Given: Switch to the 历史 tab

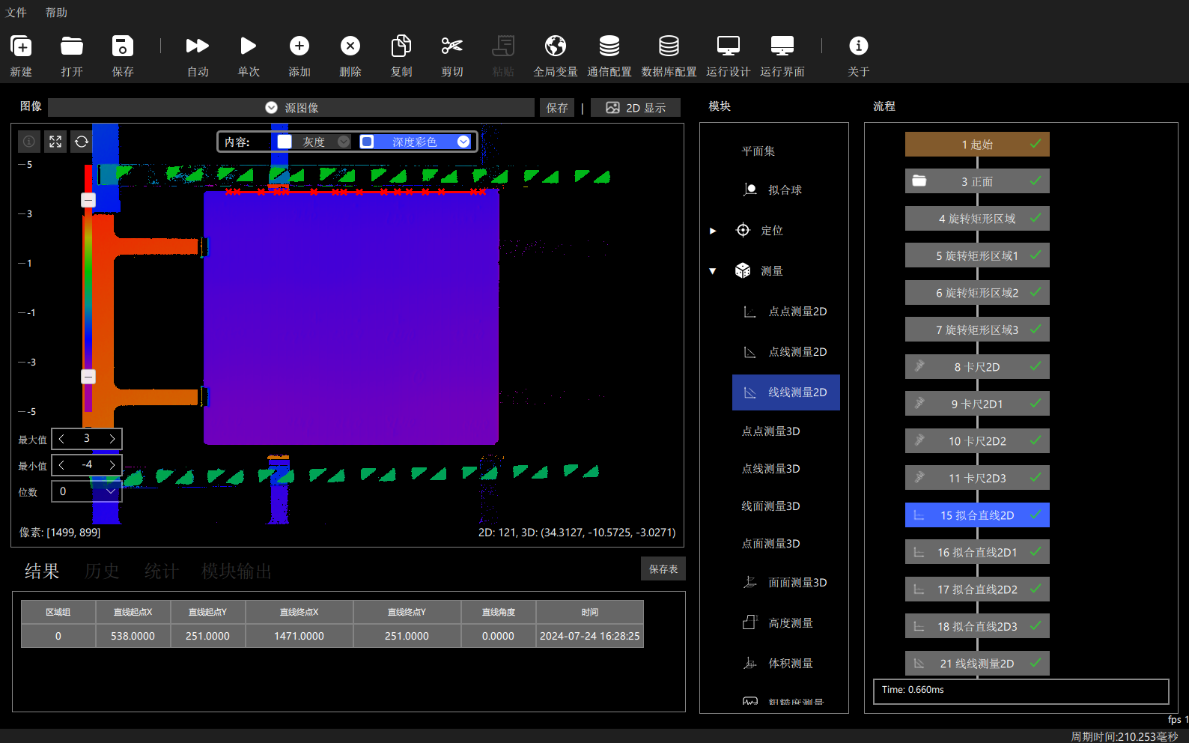Looking at the screenshot, I should tap(102, 571).
